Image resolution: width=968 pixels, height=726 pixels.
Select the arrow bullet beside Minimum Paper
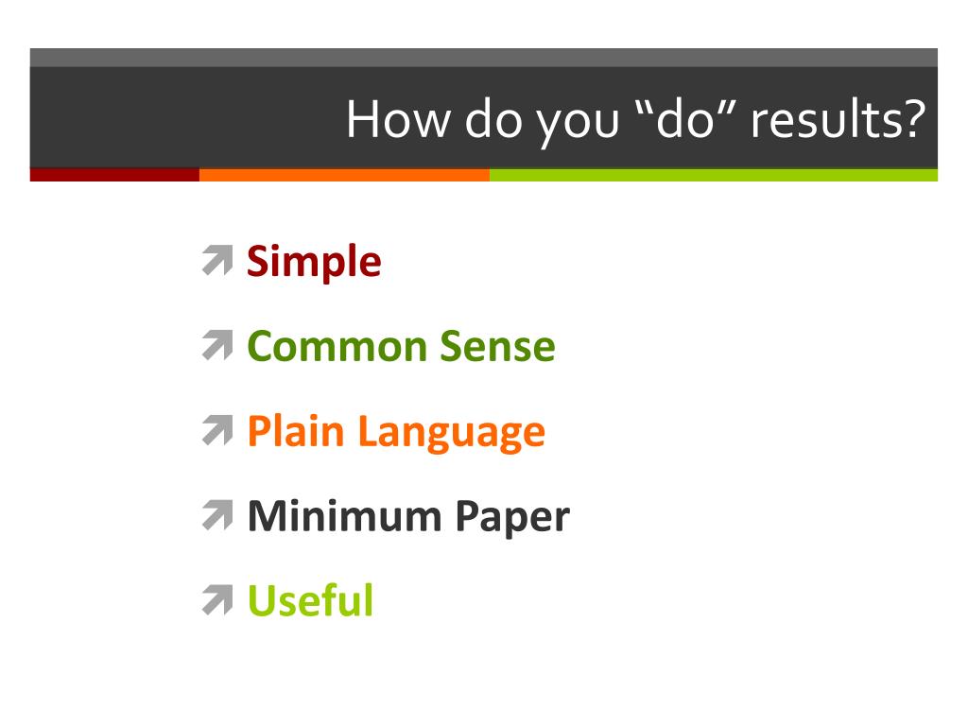tap(217, 515)
